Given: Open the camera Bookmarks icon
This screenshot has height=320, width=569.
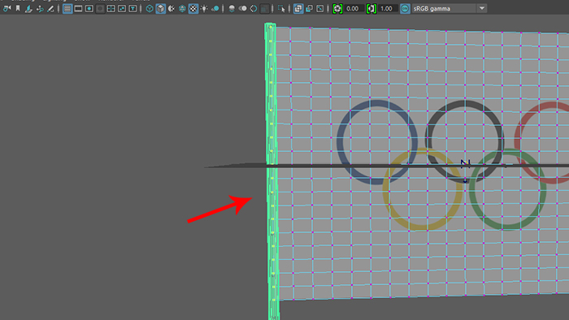Looking at the screenshot, I should 18,8.
